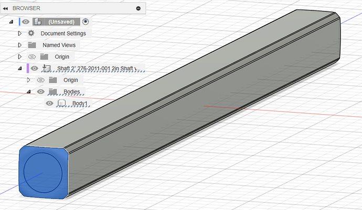The height and width of the screenshot is (210, 362).
Task: Select the top-level Origin label
Action: (62, 57)
